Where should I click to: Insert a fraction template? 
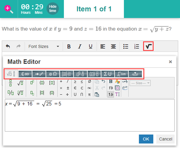pyautogui.click(x=10, y=83)
